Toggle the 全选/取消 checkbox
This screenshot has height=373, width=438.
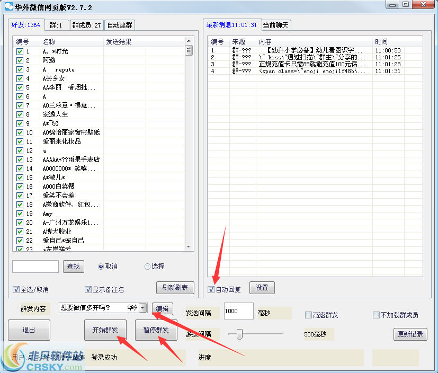[x=16, y=289]
